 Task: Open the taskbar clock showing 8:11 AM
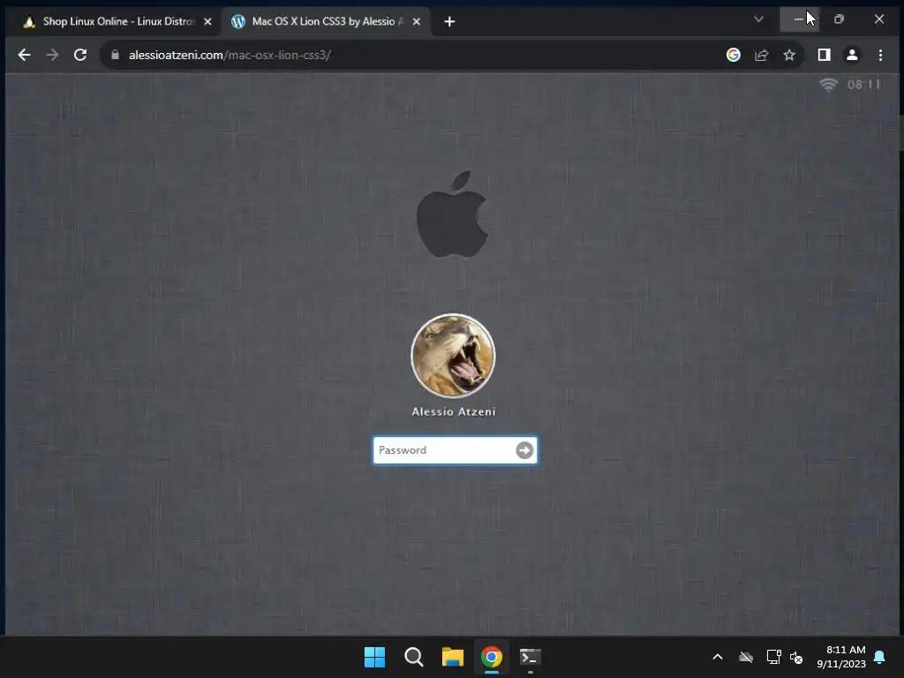pos(841,657)
